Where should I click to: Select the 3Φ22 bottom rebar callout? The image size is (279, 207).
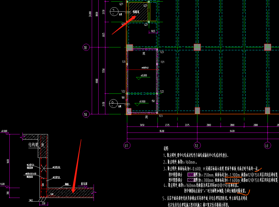click(31, 200)
